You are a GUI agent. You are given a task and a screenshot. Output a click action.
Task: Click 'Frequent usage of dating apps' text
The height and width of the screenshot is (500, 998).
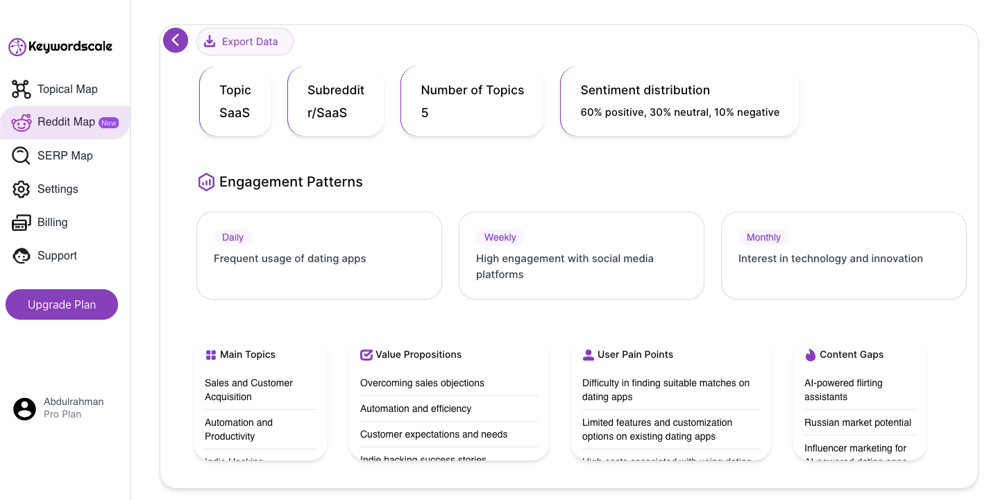289,259
